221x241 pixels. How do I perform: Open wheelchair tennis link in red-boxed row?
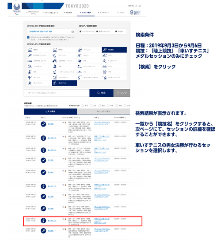pos(52,221)
